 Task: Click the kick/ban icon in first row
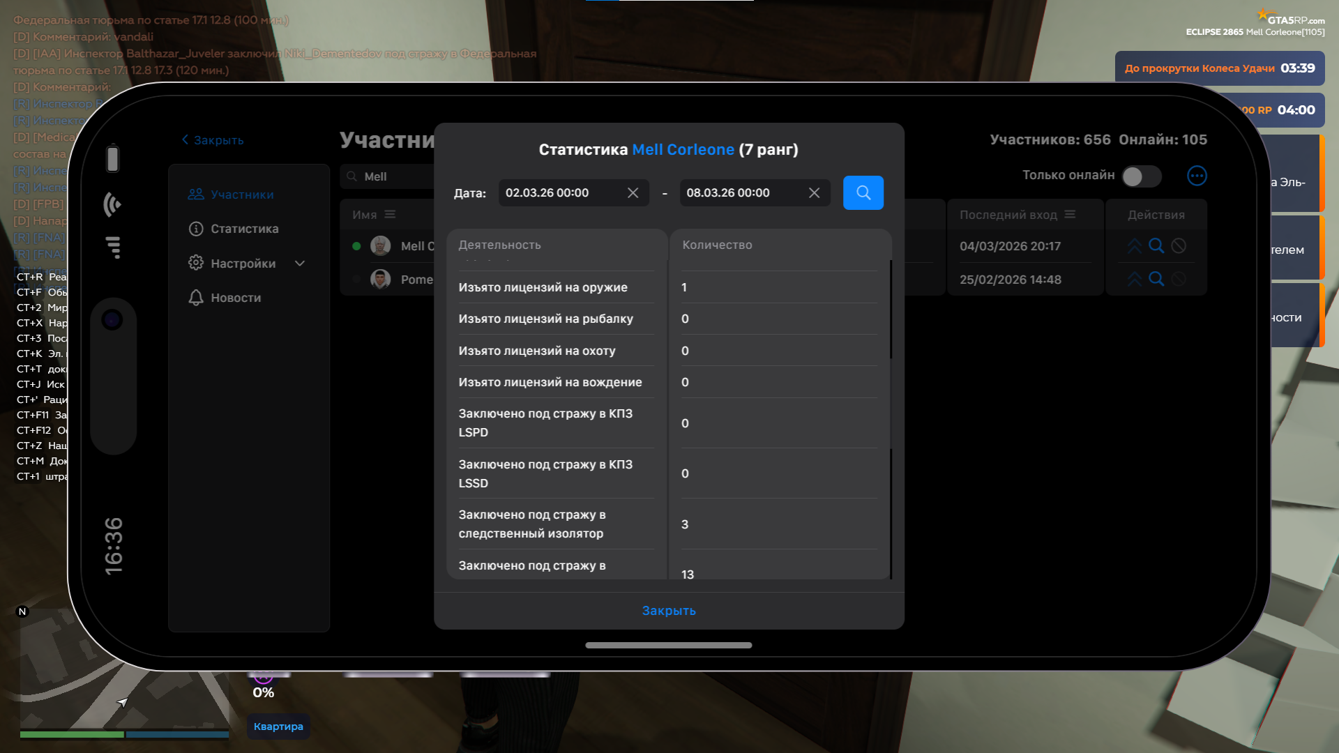[1179, 245]
